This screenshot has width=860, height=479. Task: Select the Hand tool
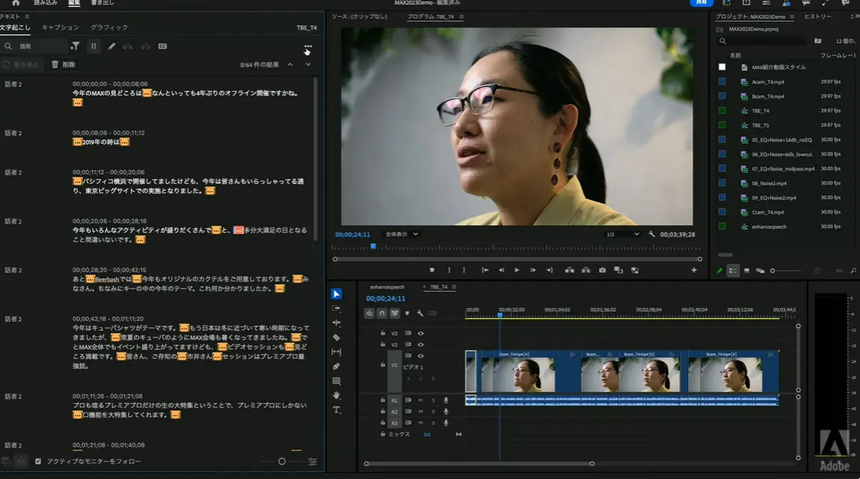pyautogui.click(x=336, y=395)
